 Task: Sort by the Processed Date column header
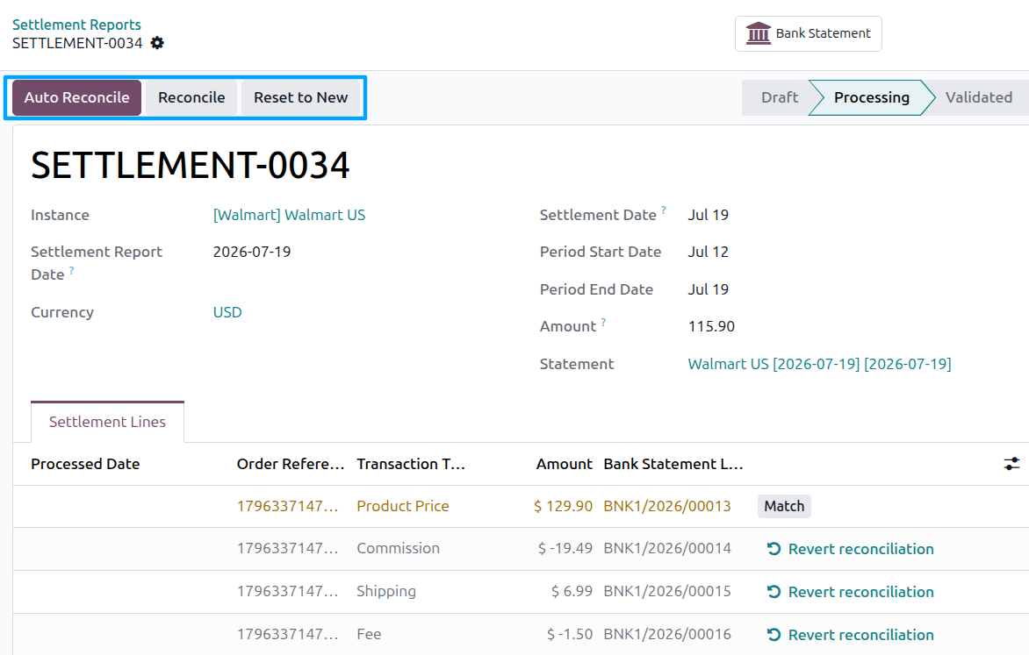click(x=85, y=464)
